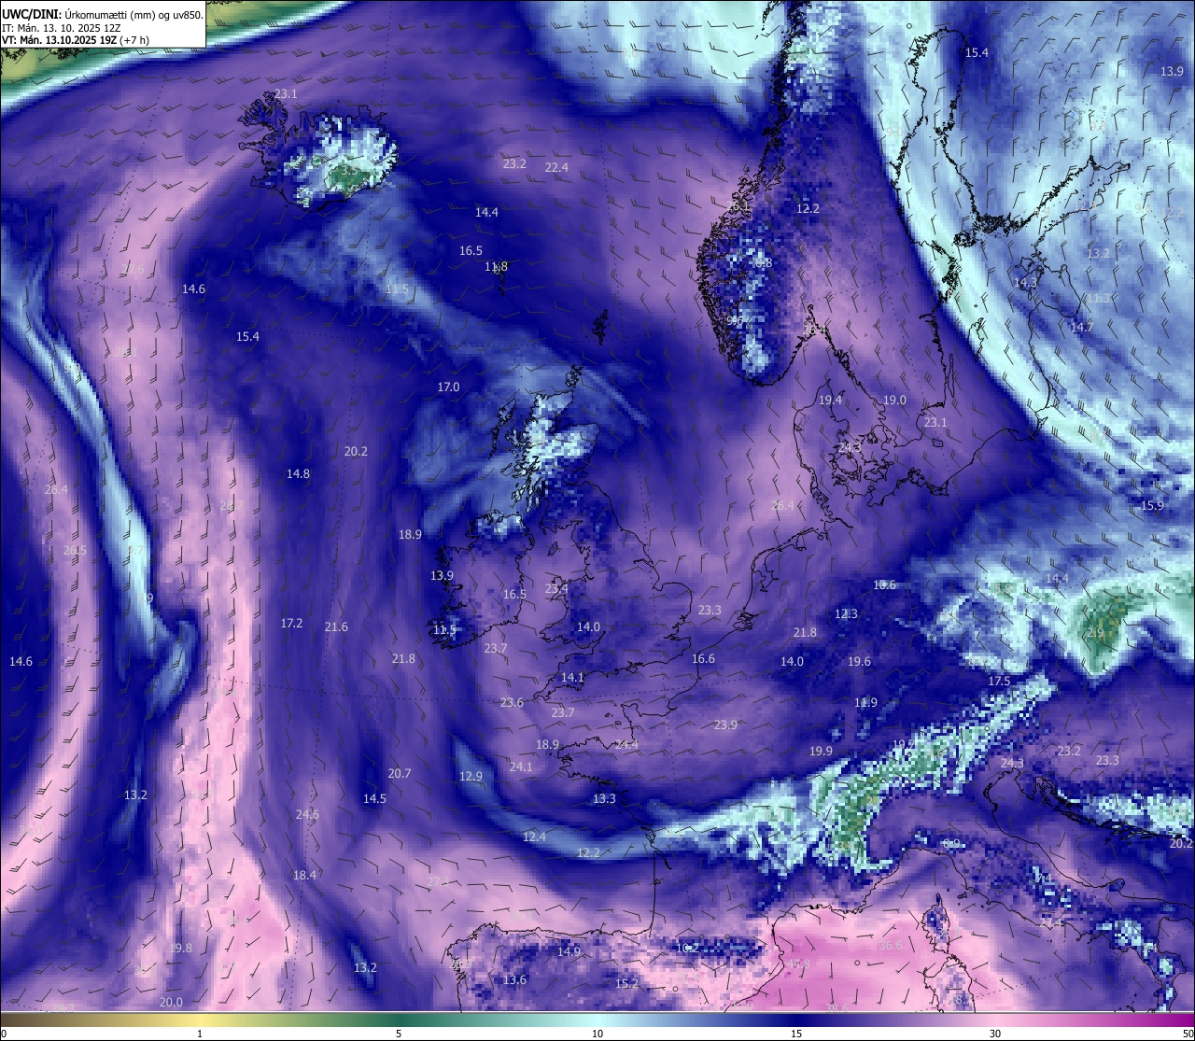Select the 14.7 value label
This screenshot has width=1195, height=1041.
1081,327
